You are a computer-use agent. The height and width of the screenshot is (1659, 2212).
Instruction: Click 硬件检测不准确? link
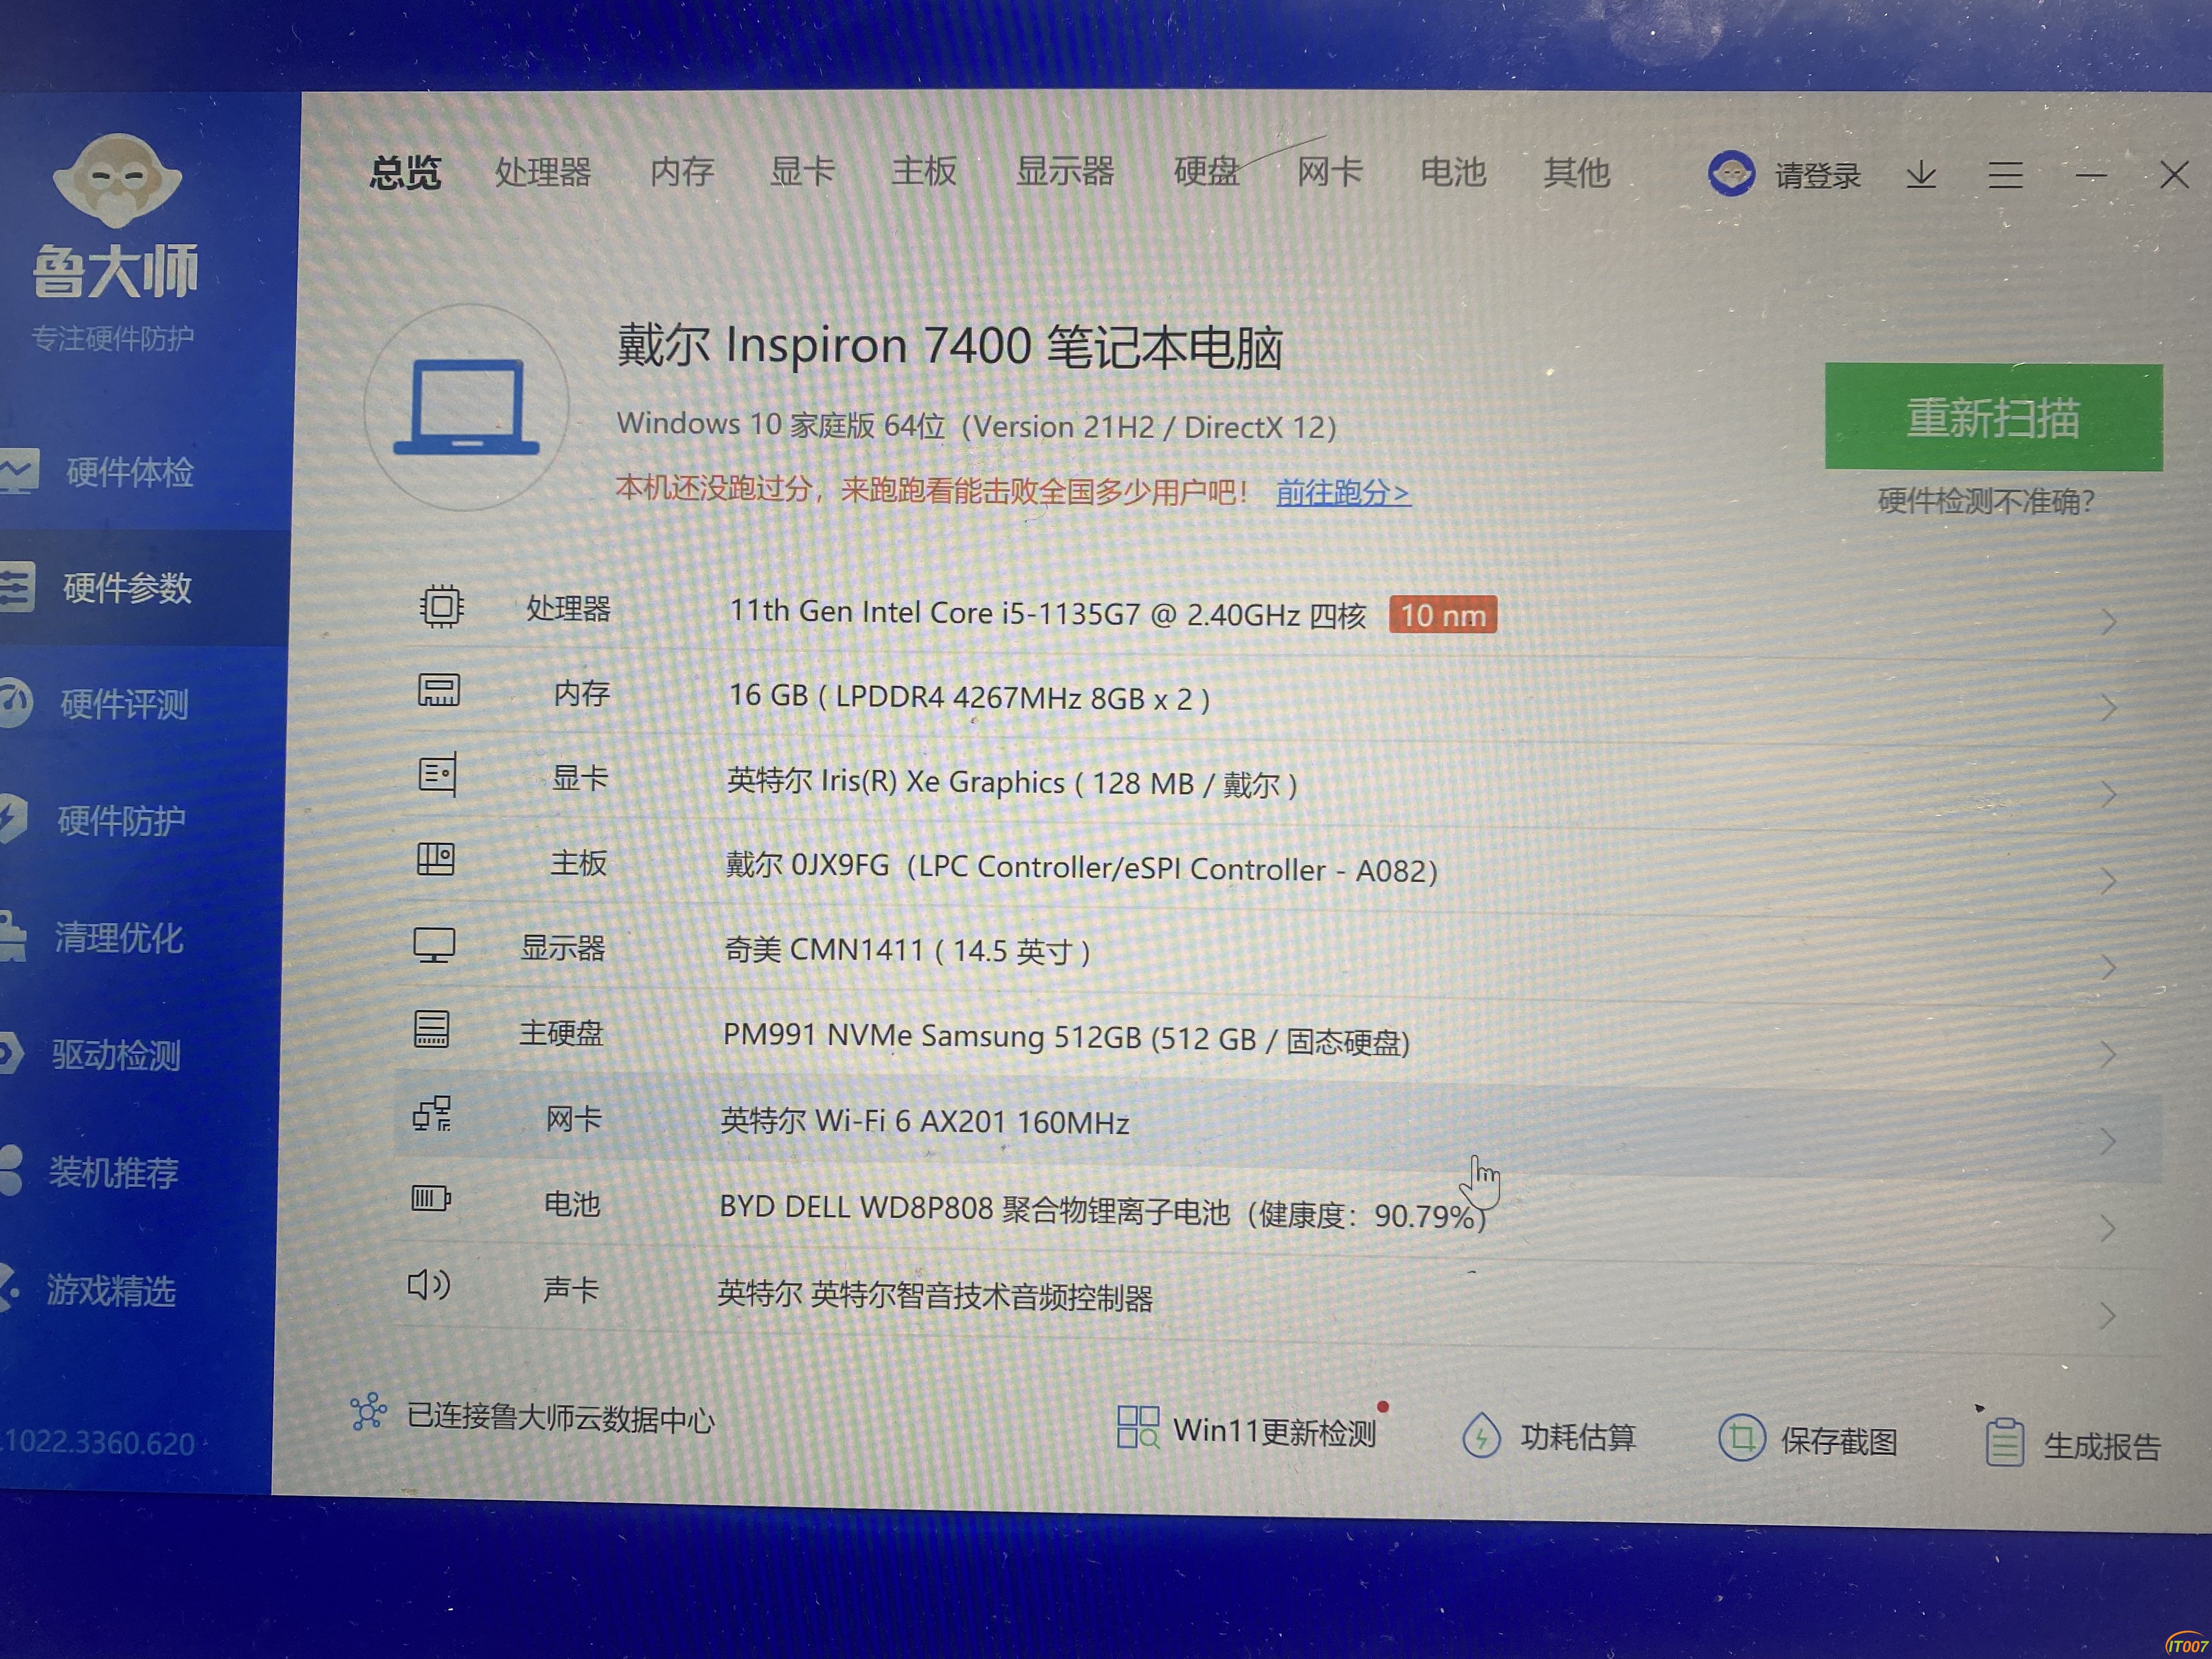[1986, 501]
